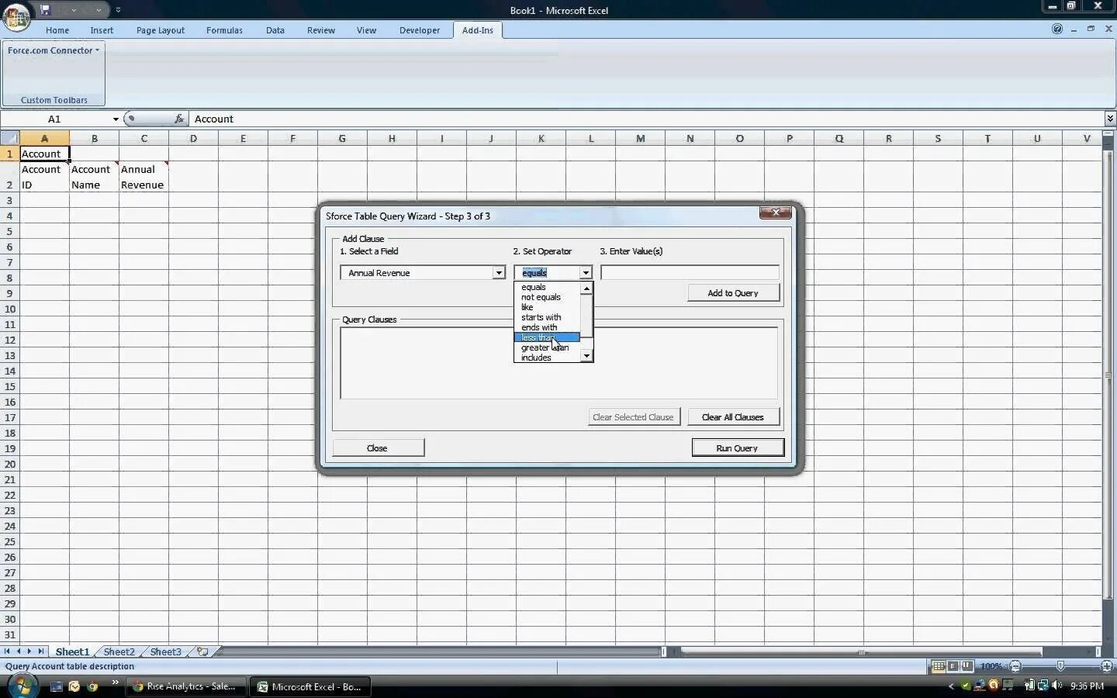1117x698 pixels.
Task: Select cell B2 'Account Name'
Action: (x=94, y=177)
